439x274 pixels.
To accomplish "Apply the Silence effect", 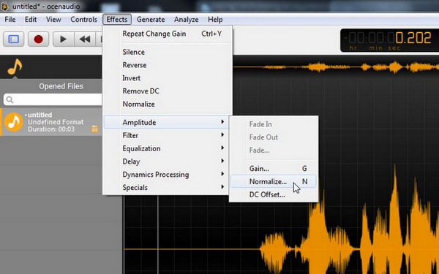I will (168, 52).
